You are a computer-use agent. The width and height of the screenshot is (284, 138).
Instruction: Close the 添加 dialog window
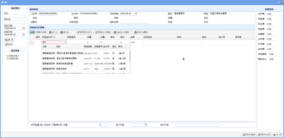point(282,2)
